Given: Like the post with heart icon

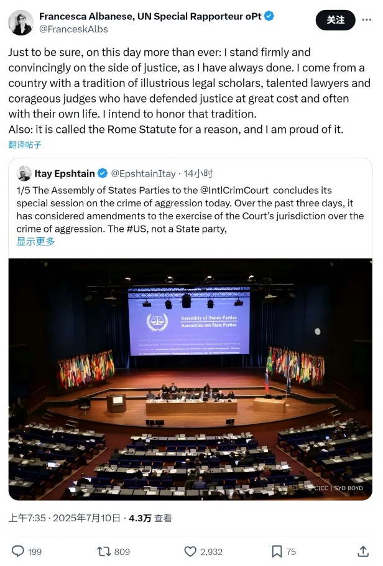Looking at the screenshot, I should [x=190, y=551].
